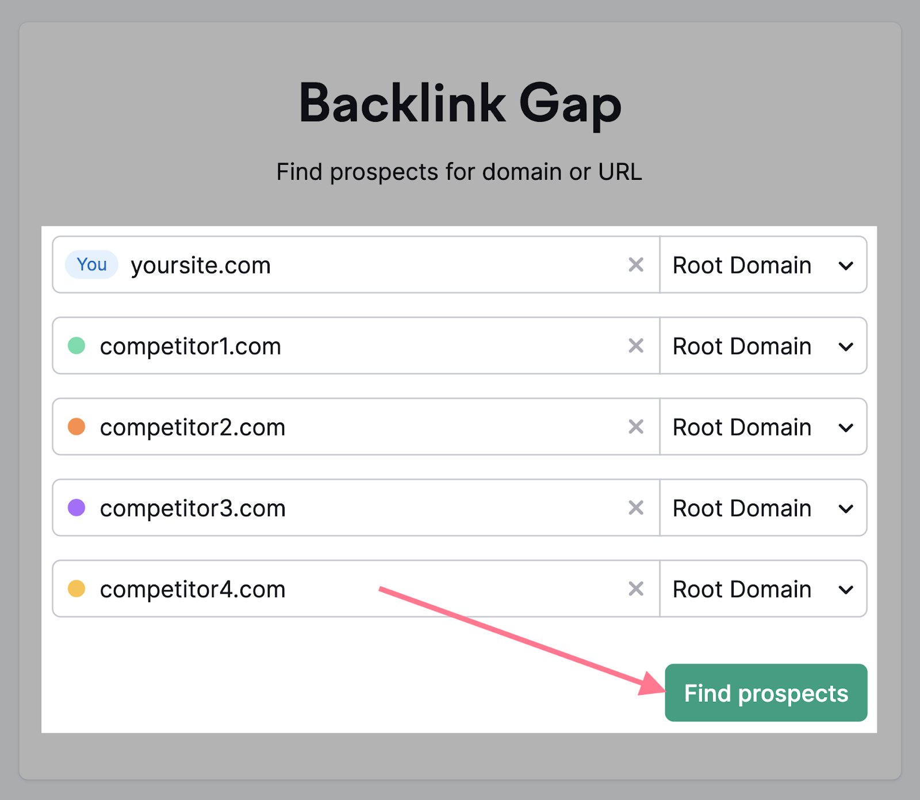Clear the competitor1.com input field
This screenshot has width=920, height=800.
pyautogui.click(x=636, y=346)
